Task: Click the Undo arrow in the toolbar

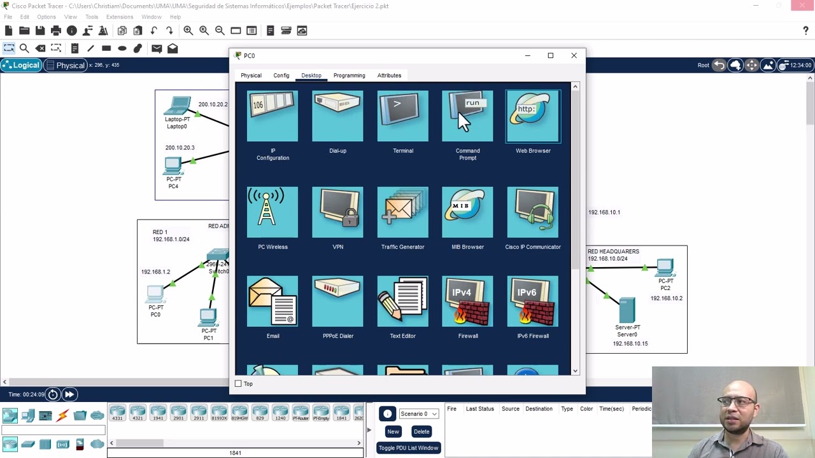Action: coord(153,31)
